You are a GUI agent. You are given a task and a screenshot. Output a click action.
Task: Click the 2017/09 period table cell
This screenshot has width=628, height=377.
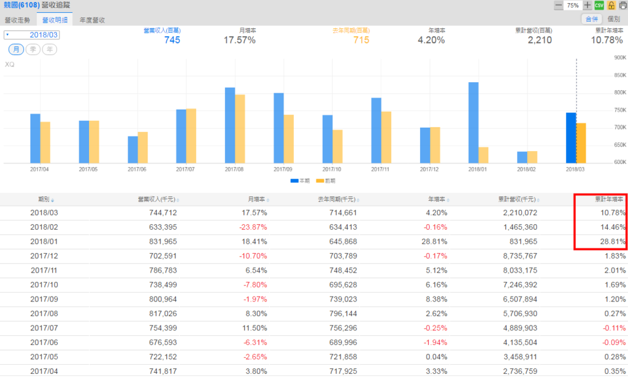[44, 299]
